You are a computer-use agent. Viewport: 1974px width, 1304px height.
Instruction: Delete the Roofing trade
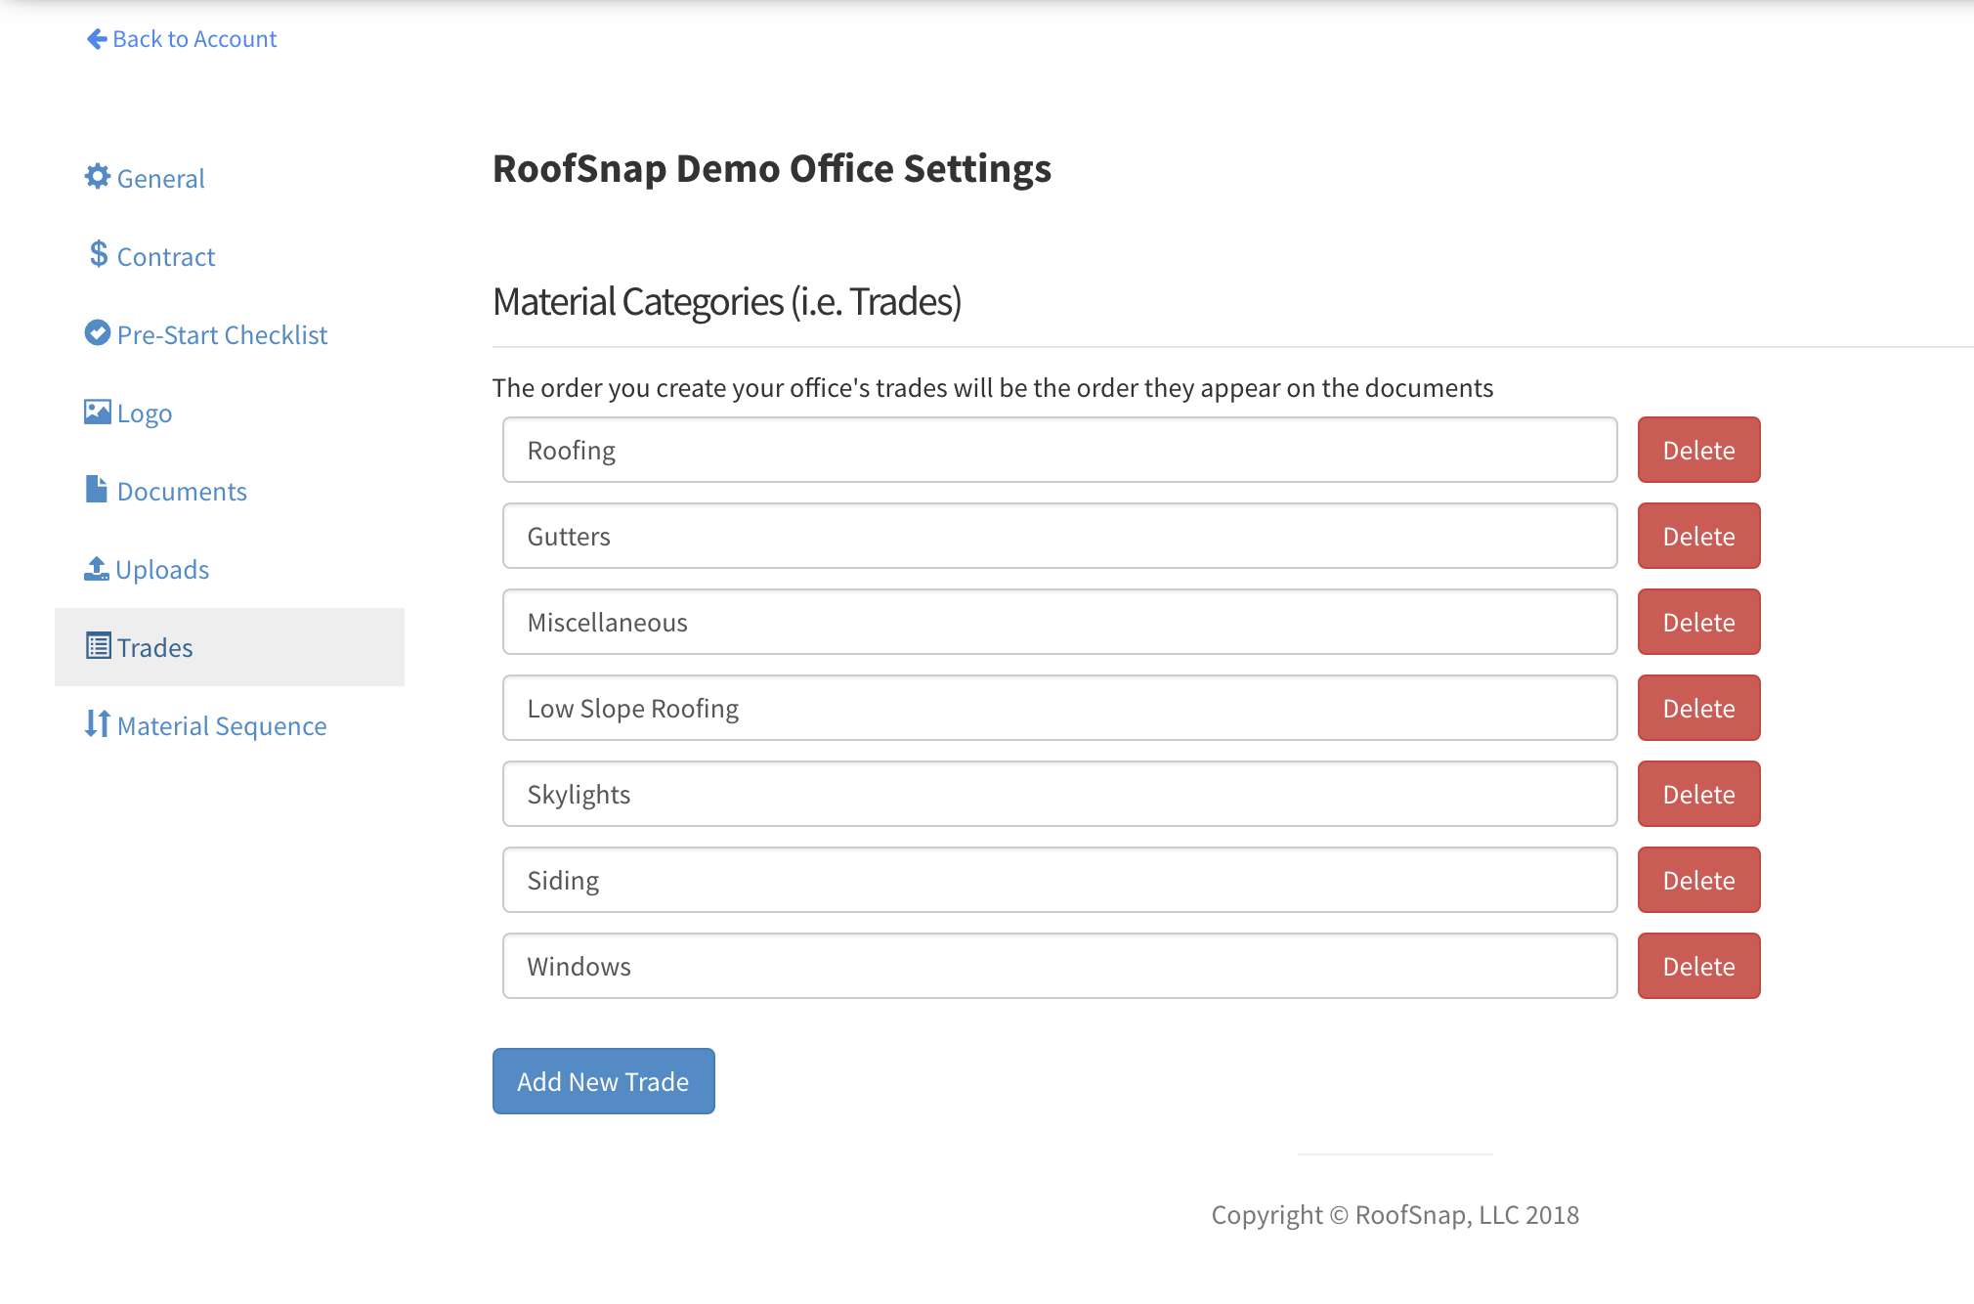[x=1699, y=450]
